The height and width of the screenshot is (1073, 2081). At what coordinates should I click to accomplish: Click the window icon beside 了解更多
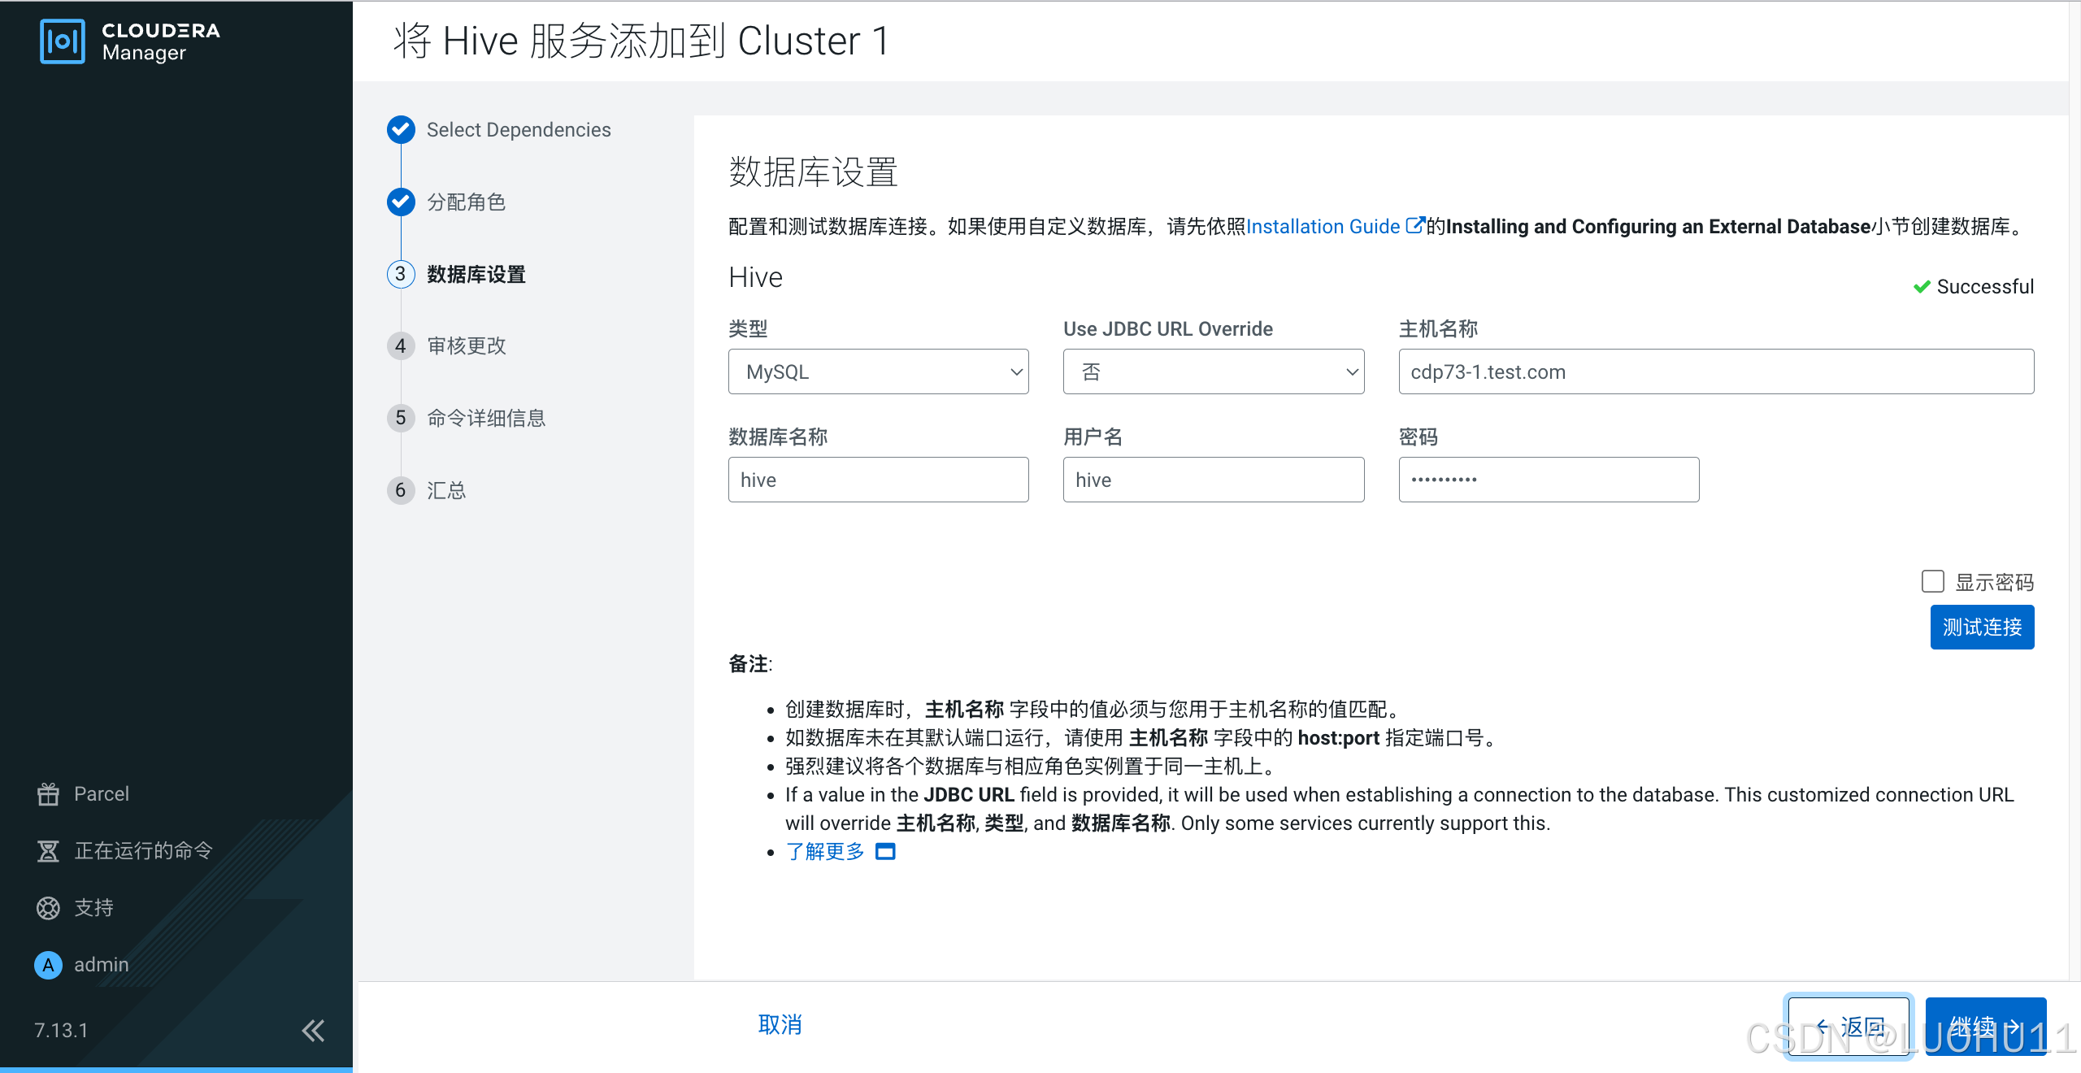point(884,851)
